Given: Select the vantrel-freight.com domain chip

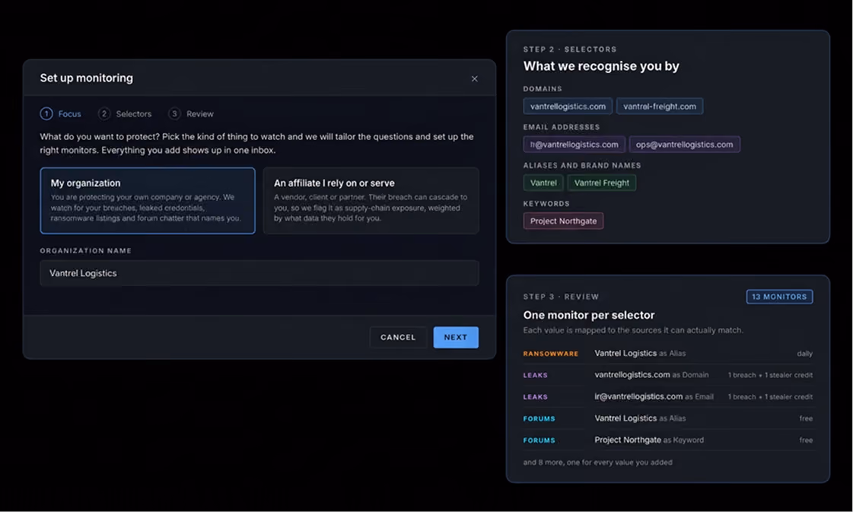Looking at the screenshot, I should click(x=659, y=106).
